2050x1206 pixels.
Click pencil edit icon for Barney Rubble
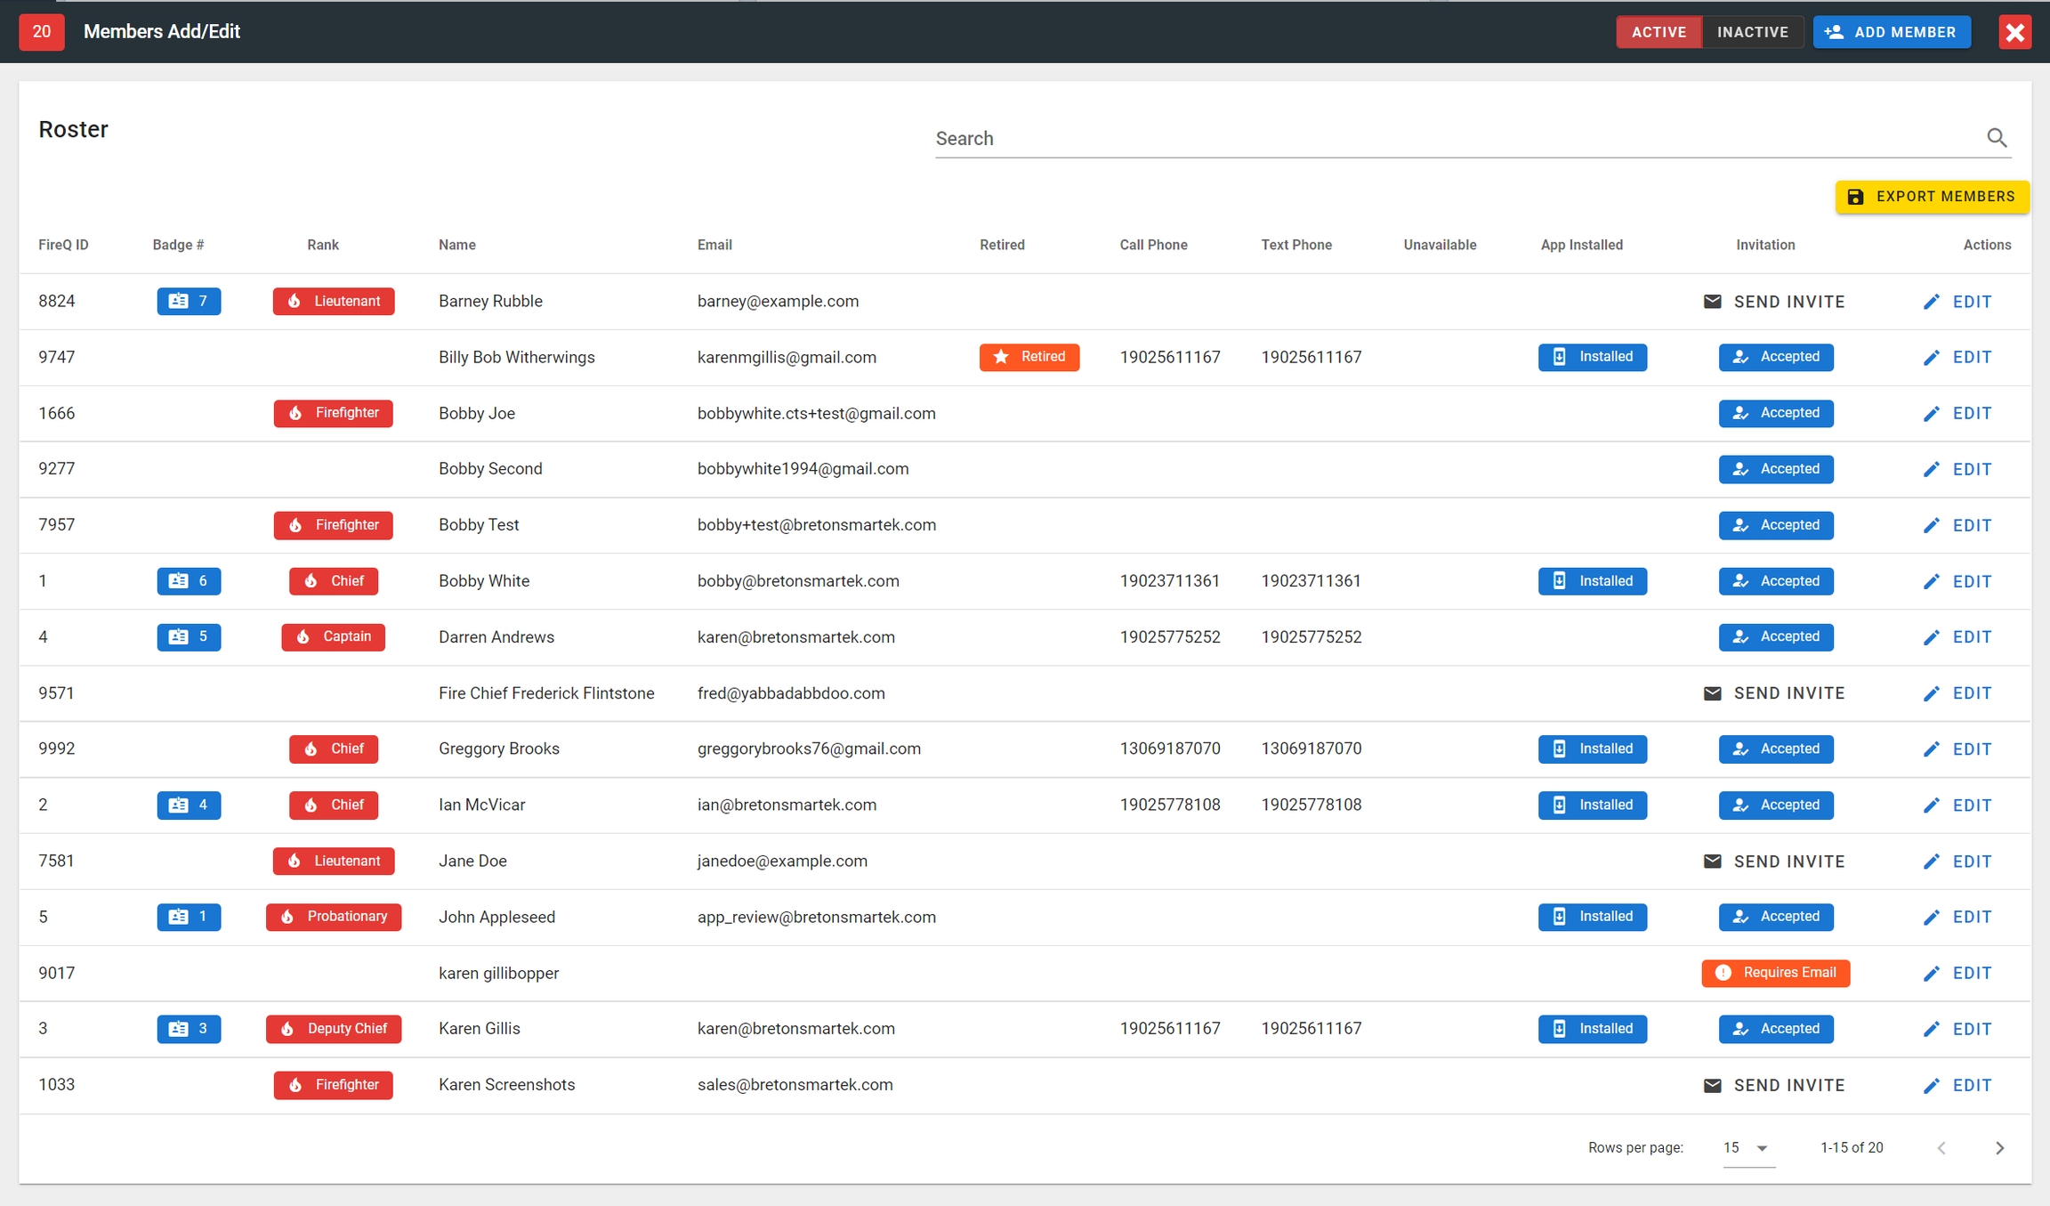[x=1931, y=302]
